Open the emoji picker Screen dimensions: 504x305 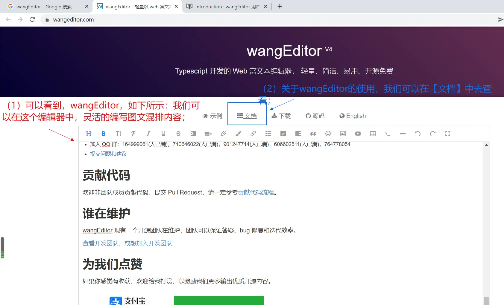click(328, 134)
